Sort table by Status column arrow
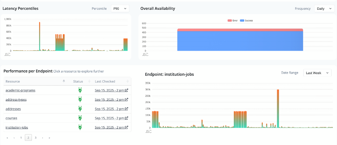 [89, 81]
